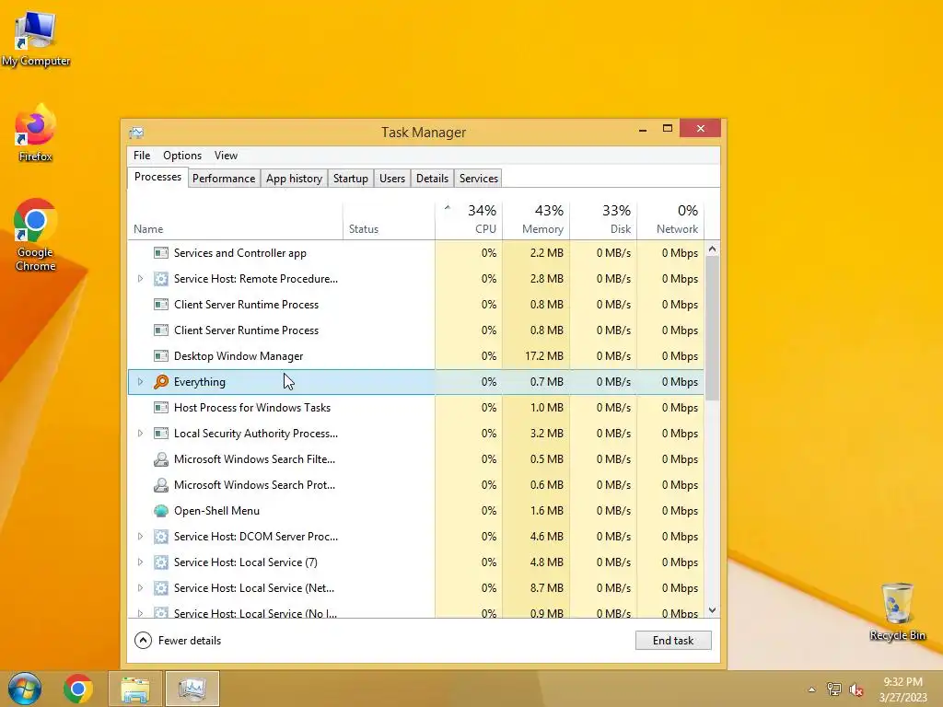
Task: Click the Host Process for Windows Tasks icon
Action: click(160, 408)
